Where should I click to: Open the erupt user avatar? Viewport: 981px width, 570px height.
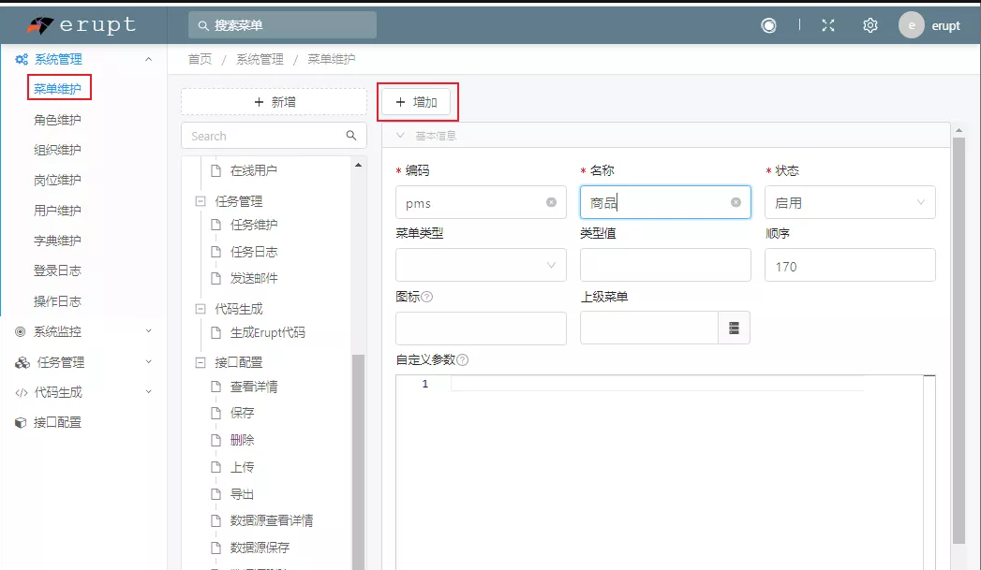tap(911, 25)
